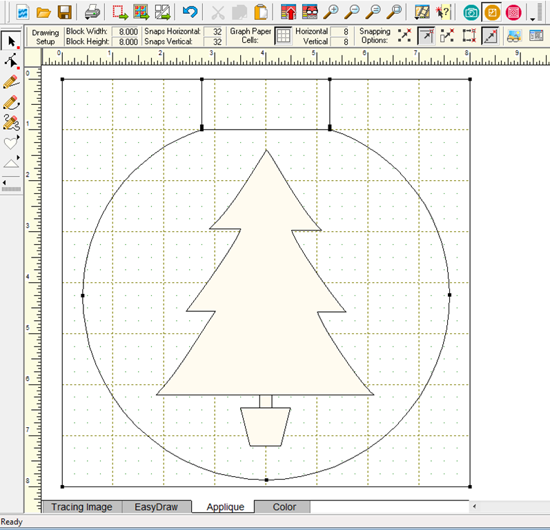The image size is (550, 530).
Task: Select the Polygon triangle tool
Action: (10, 163)
